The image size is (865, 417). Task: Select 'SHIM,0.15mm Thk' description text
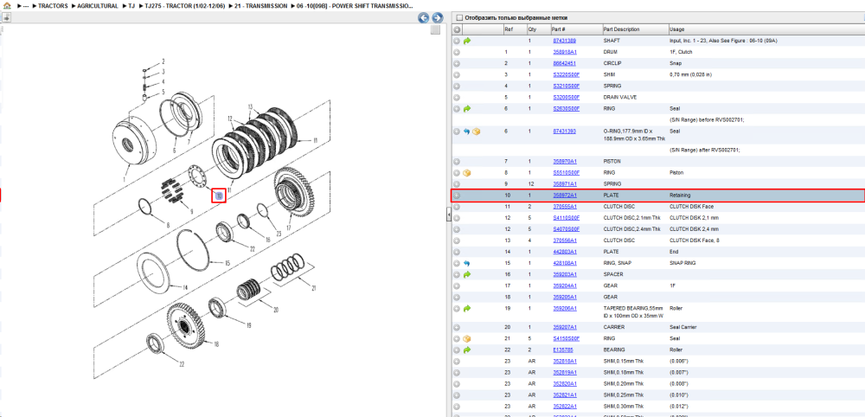click(x=624, y=362)
